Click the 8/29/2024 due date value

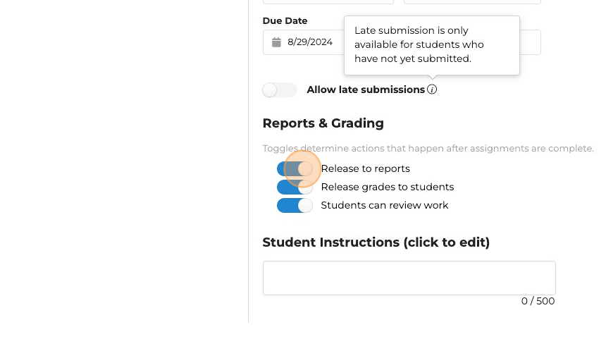[310, 42]
